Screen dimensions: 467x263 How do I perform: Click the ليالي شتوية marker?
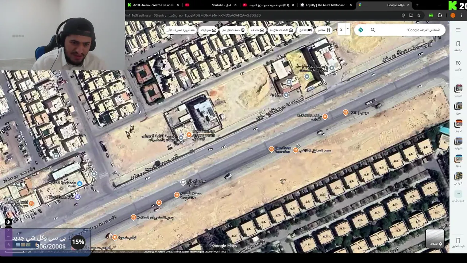115,237
